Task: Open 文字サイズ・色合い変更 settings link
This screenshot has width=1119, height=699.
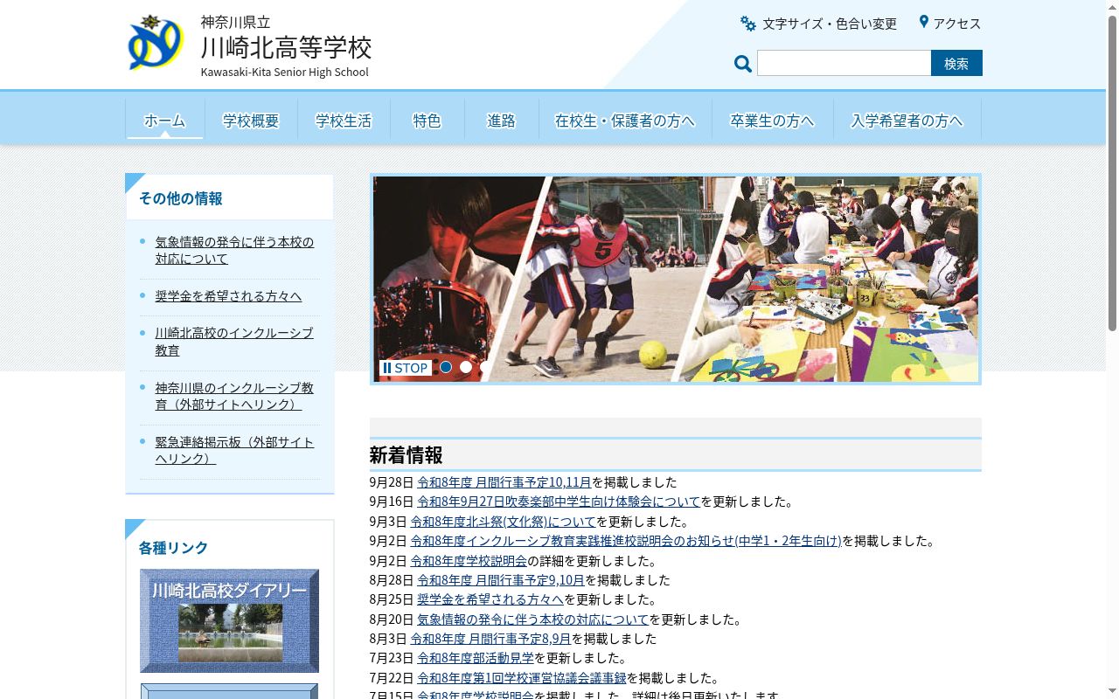Action: point(830,24)
